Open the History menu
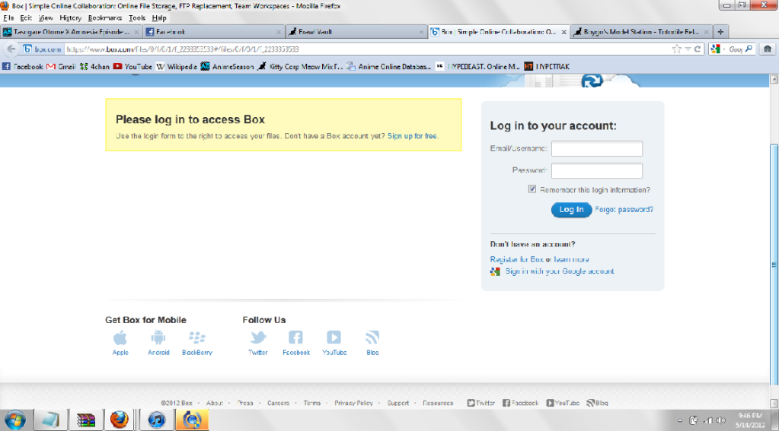The image size is (779, 431). tap(70, 17)
